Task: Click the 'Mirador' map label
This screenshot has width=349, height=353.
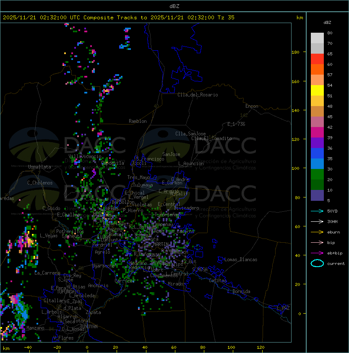Action: (177, 284)
